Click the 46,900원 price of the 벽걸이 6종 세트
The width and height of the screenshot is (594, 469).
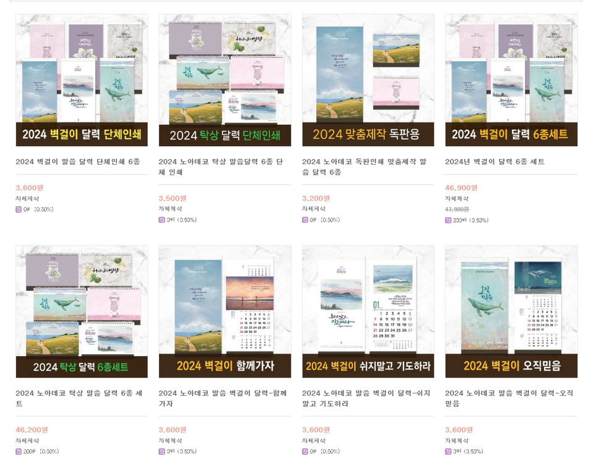click(x=461, y=187)
